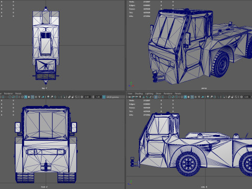Screen dimensions: 252x189
Task: Click 2D Pan/Zoom icon in side panel toolbar
Action: coord(147,97)
